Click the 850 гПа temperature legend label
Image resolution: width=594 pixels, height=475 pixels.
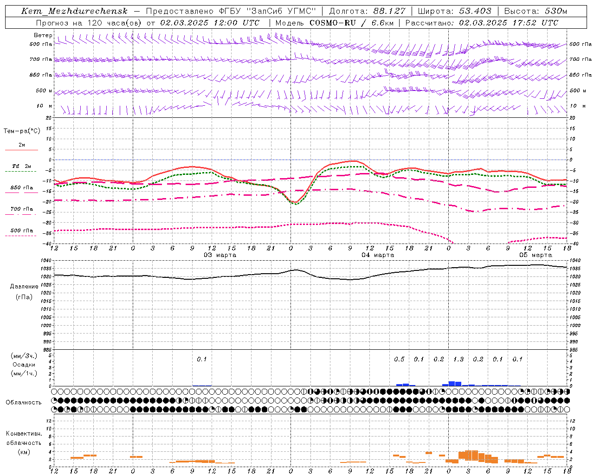[22, 188]
